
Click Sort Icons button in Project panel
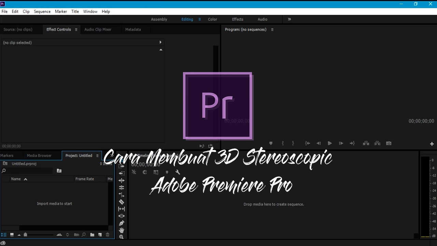(x=68, y=235)
